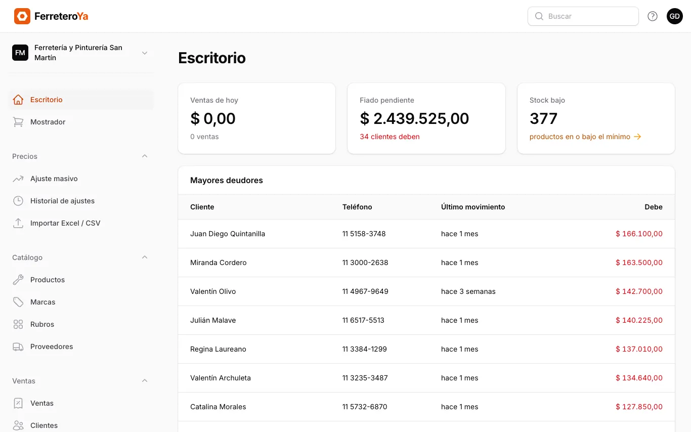This screenshot has height=432, width=691.
Task: Click the Clientes people icon
Action: (x=18, y=425)
